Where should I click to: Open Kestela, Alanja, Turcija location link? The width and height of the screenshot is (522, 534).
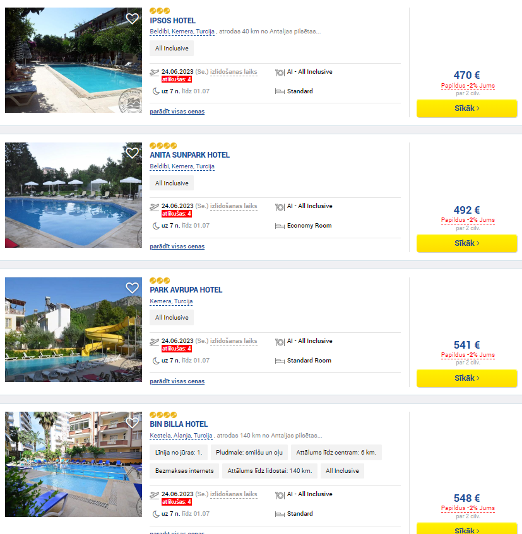click(181, 436)
